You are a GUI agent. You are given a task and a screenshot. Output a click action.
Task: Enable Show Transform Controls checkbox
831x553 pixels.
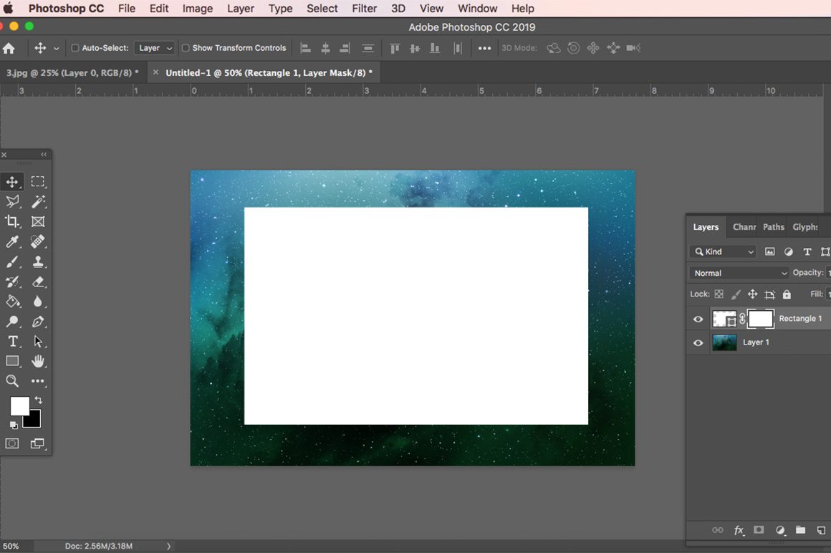186,48
